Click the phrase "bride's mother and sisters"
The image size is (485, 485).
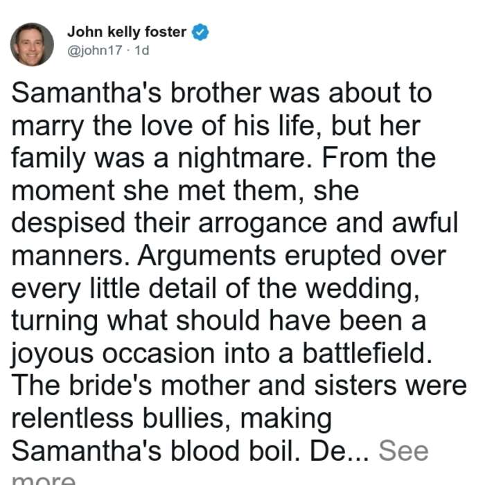coord(233,385)
